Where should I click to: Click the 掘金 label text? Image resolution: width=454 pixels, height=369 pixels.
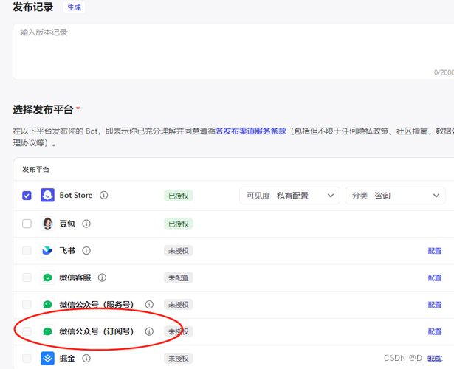(67, 358)
